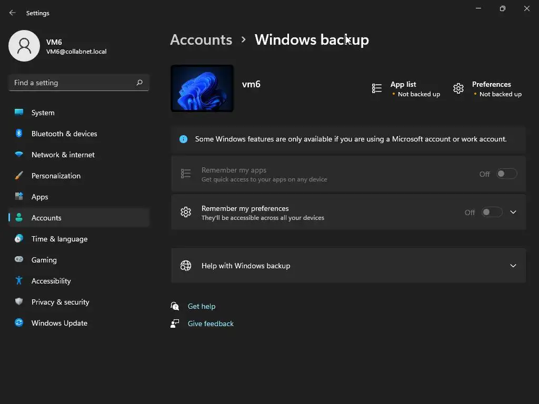Go back using the back arrow
Viewport: 539px width, 404px height.
coord(13,13)
